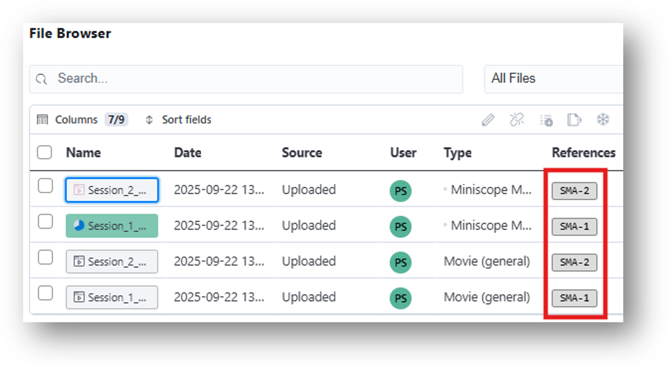Viewport: 670px width, 369px height.
Task: Click the unlink broken-chain icon
Action: 517,120
